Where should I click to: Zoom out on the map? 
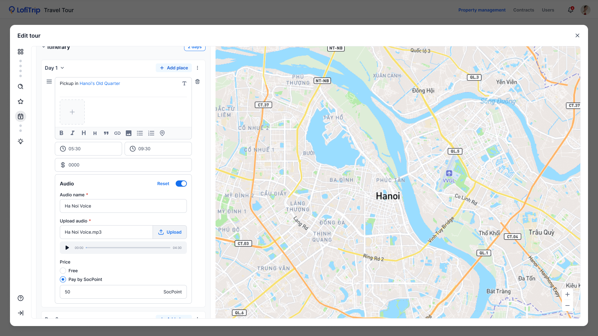pos(567,306)
